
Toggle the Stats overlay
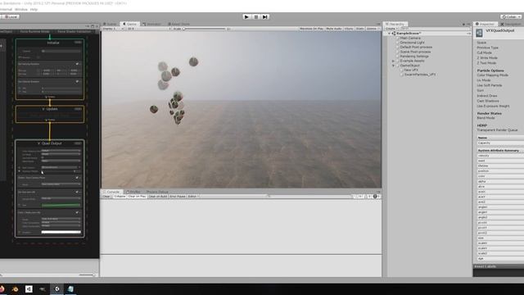(x=359, y=29)
